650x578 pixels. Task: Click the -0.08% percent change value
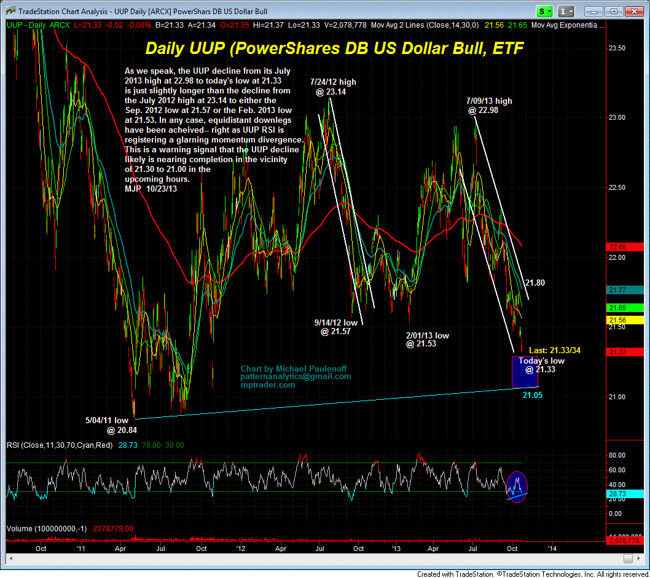139,25
